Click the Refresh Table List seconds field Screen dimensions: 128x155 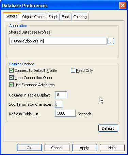click(65, 113)
